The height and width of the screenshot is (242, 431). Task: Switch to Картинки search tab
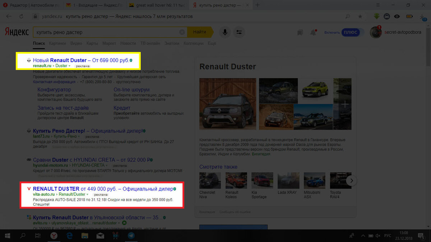[x=57, y=43]
